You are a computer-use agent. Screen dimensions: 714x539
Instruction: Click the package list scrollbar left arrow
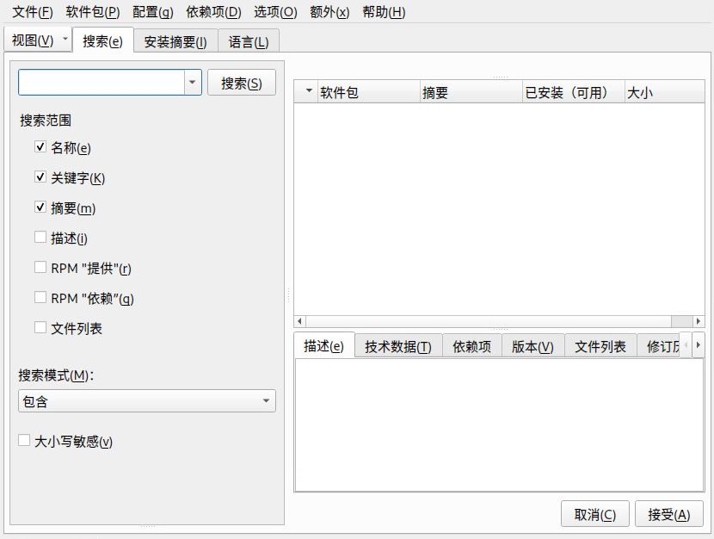[x=300, y=321]
